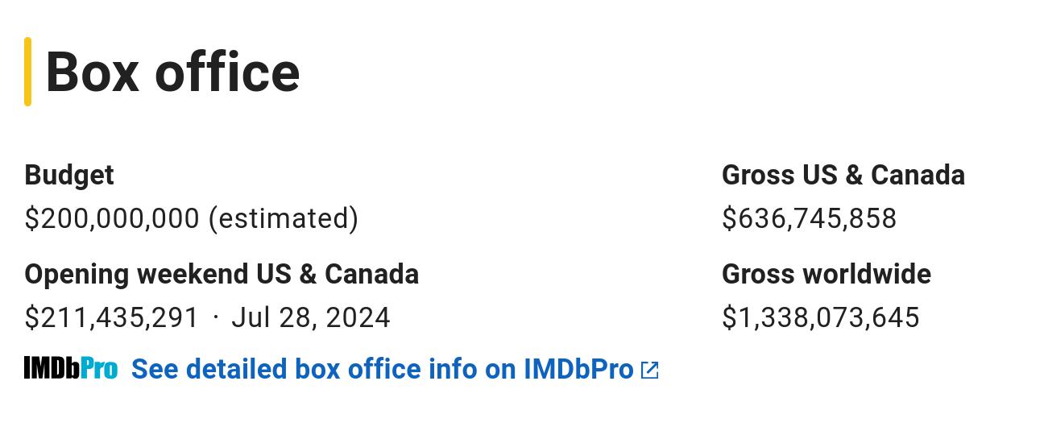Click the IMDbPro logo icon
Viewport: 1044px width, 435px height.
click(x=71, y=369)
